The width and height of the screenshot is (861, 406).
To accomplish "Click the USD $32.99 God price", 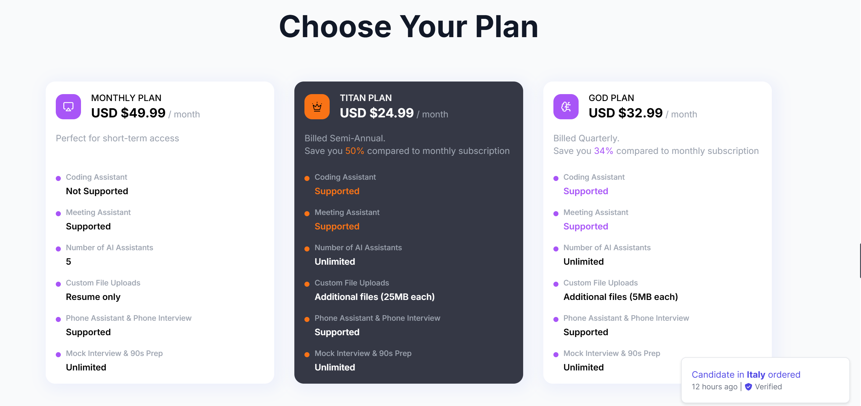I will point(625,113).
